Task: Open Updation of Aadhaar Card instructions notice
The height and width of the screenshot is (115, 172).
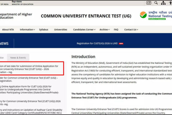Action: [x=31, y=111]
